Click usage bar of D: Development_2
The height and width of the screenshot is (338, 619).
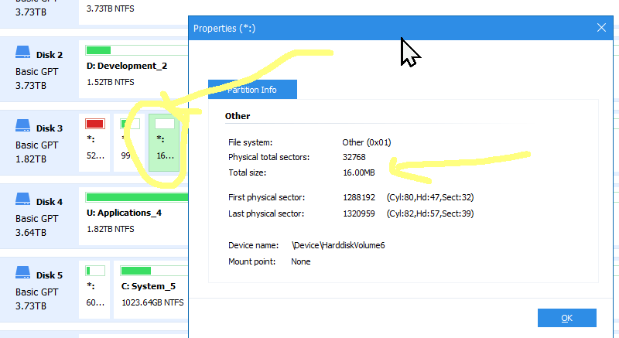pos(137,50)
